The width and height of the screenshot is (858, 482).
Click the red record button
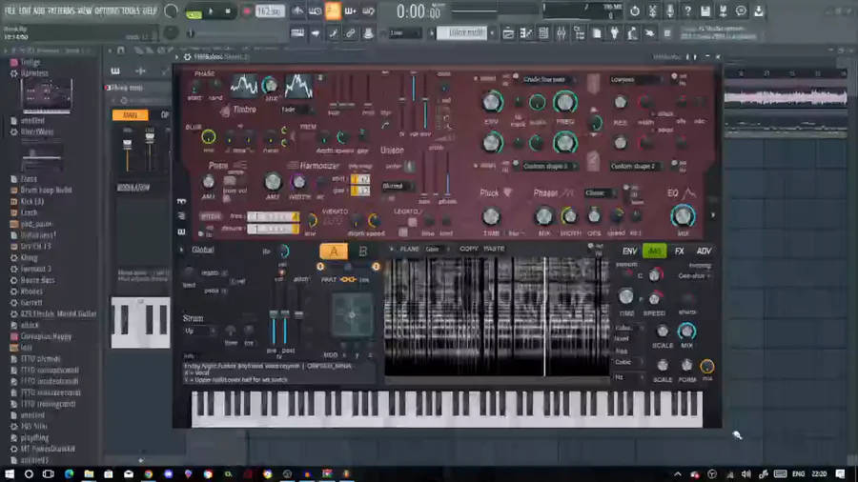(247, 11)
